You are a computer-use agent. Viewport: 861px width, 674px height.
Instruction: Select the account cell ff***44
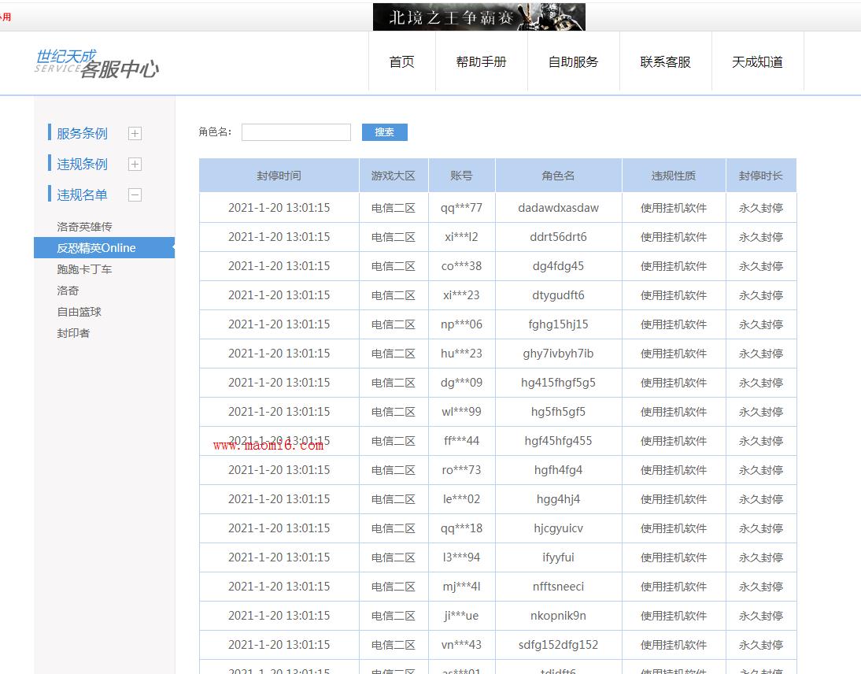461,441
